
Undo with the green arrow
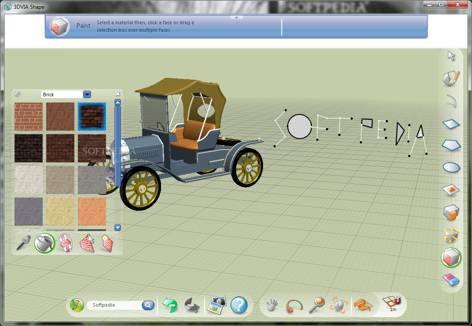[x=170, y=304]
